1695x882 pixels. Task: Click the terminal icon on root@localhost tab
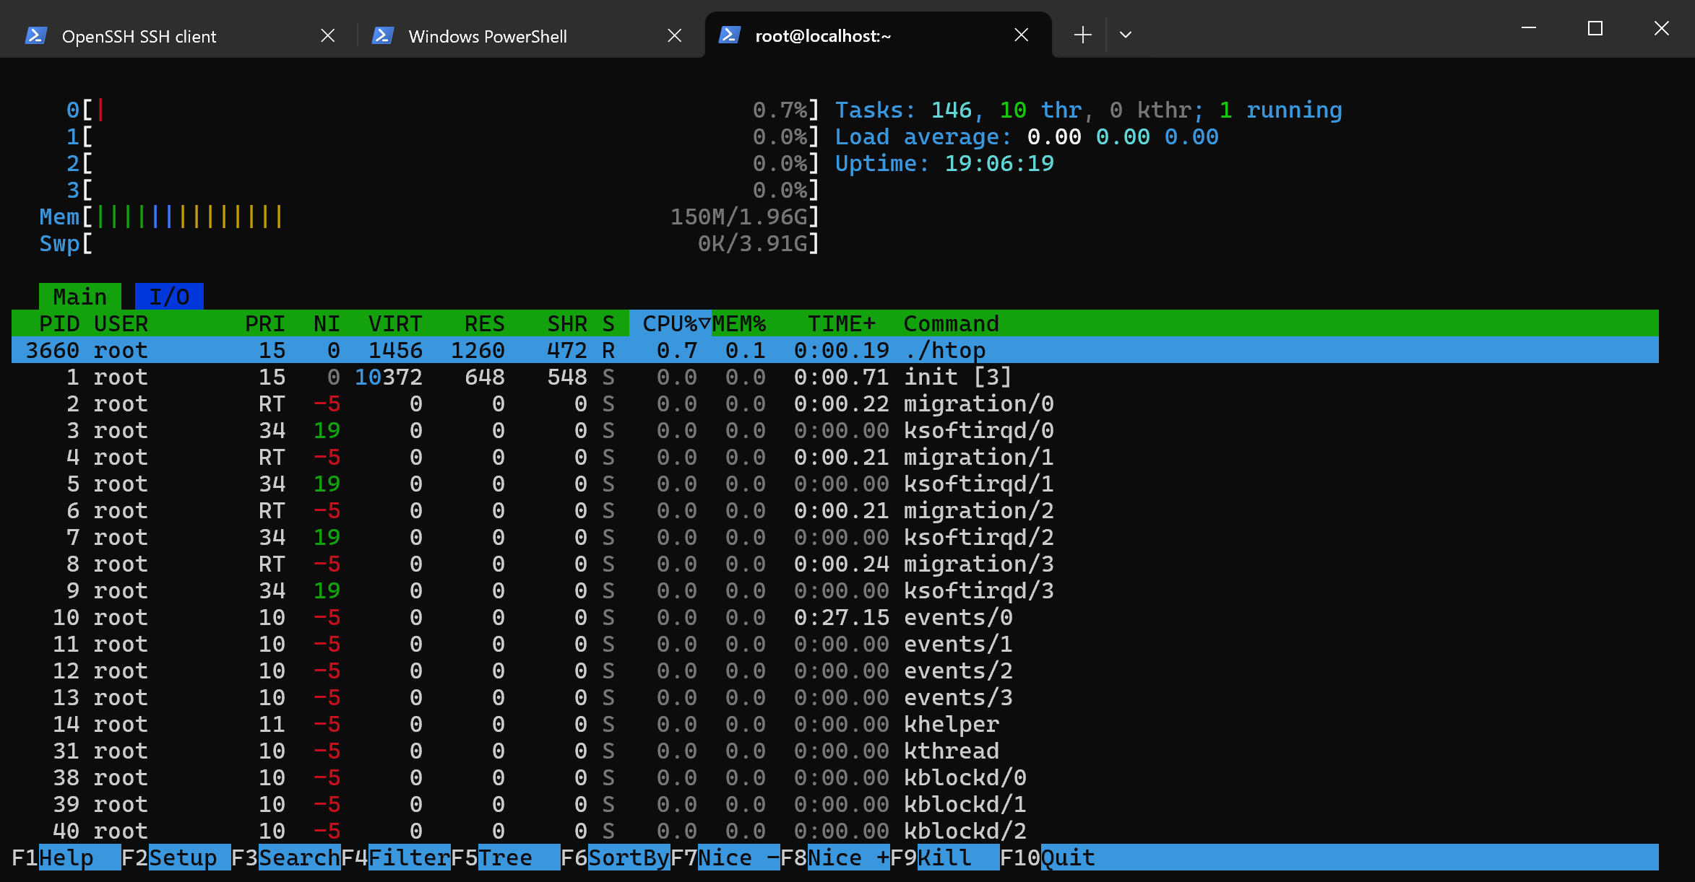(x=729, y=35)
